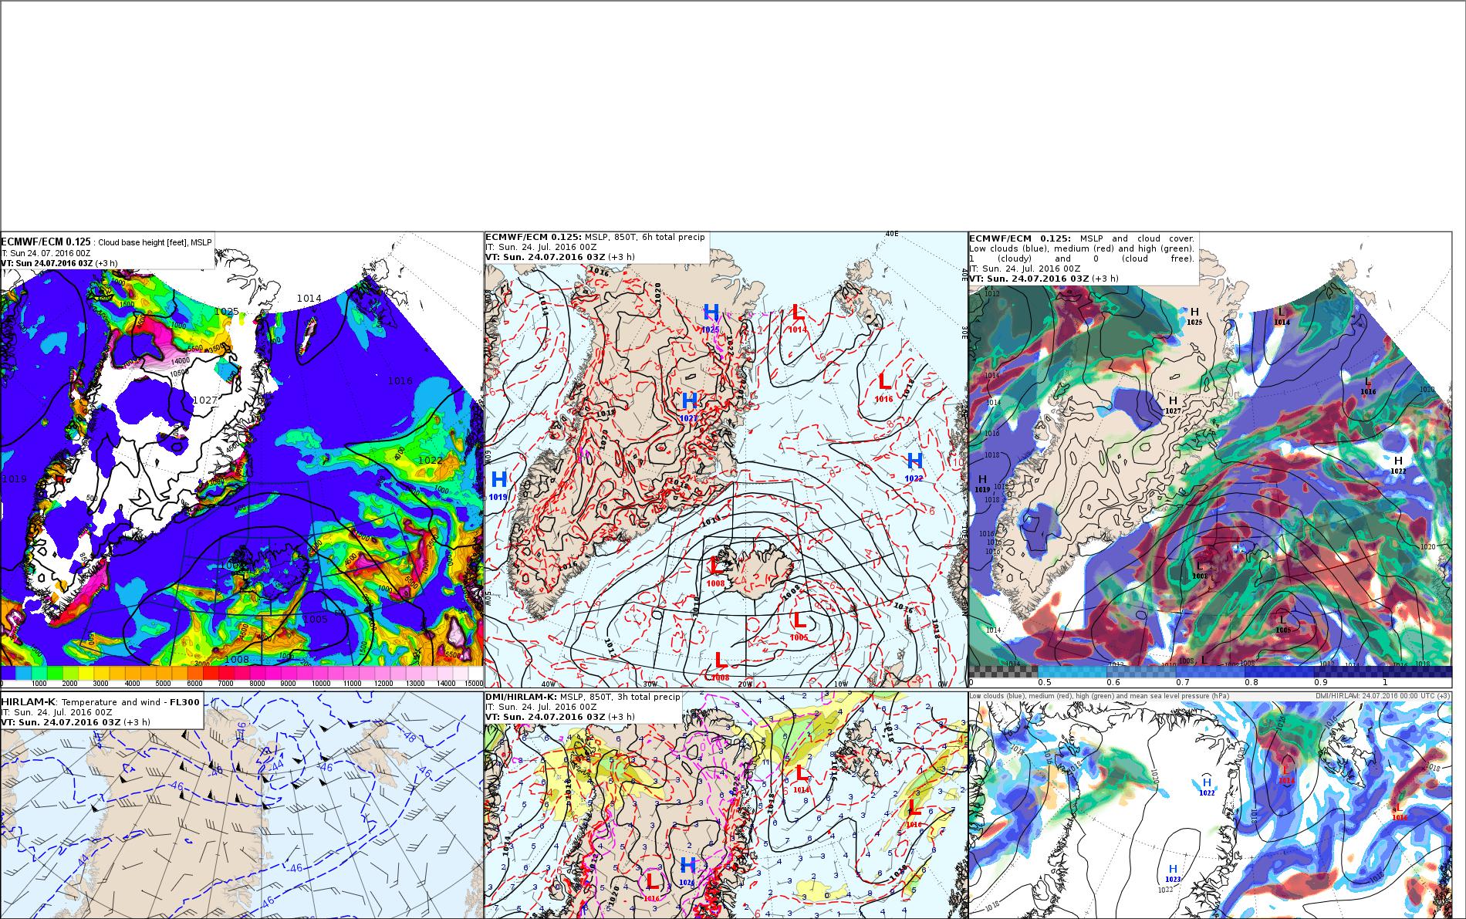Click the L 1014 marker in the 6h precip map
Viewport: 1466px width, 919px height.
tap(797, 317)
